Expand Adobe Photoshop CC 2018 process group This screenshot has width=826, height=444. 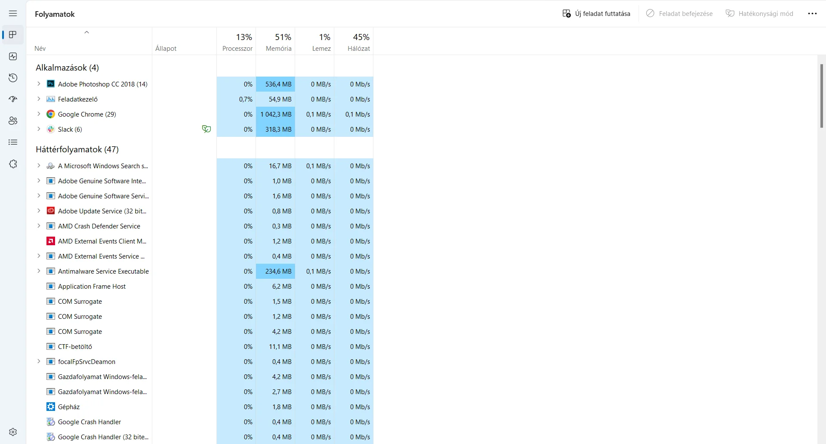(x=39, y=84)
